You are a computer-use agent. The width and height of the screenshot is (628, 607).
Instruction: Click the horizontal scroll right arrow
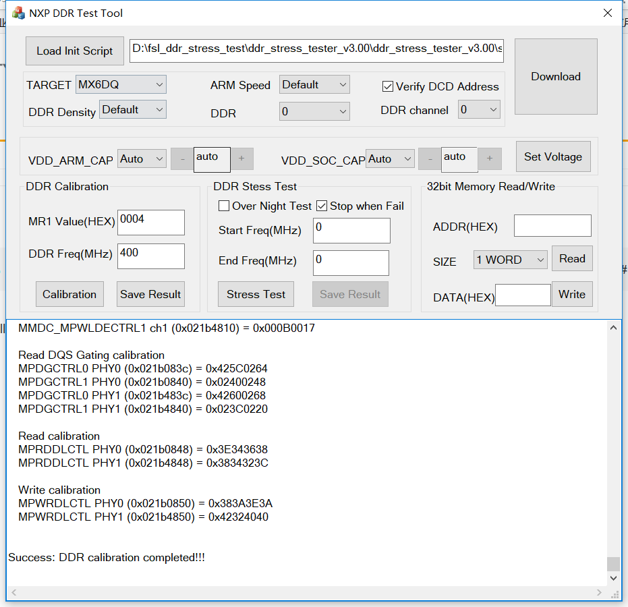pos(599,593)
